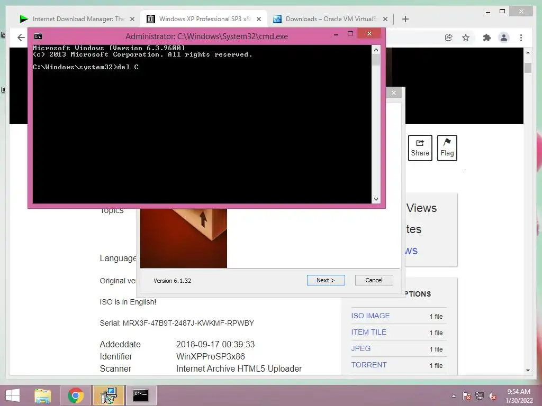Switch to the installer setup taskbar icon
This screenshot has width=542, height=406.
pyautogui.click(x=108, y=395)
